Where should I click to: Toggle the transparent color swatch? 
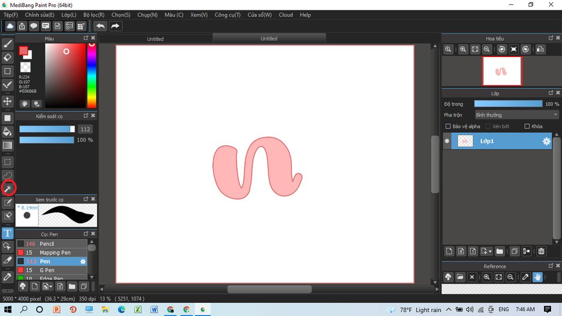click(x=25, y=67)
